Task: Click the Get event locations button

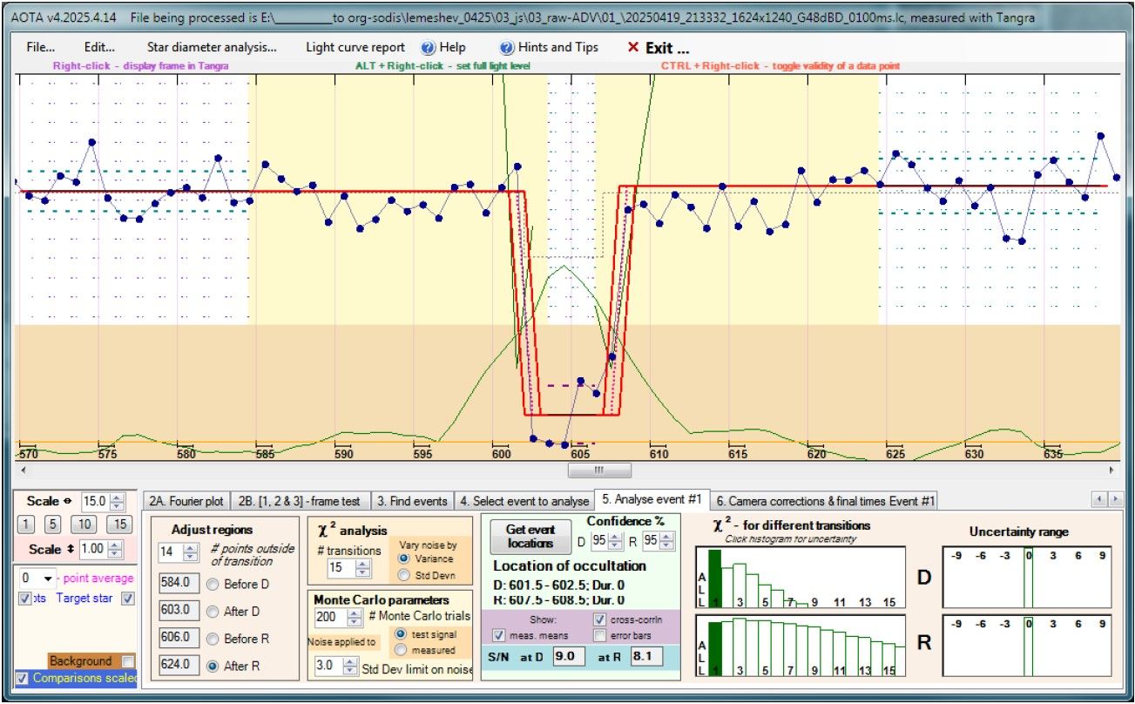Action: point(530,536)
